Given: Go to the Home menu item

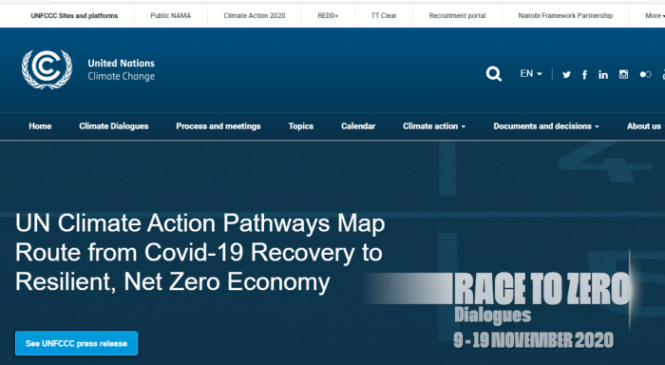Looking at the screenshot, I should pyautogui.click(x=40, y=126).
